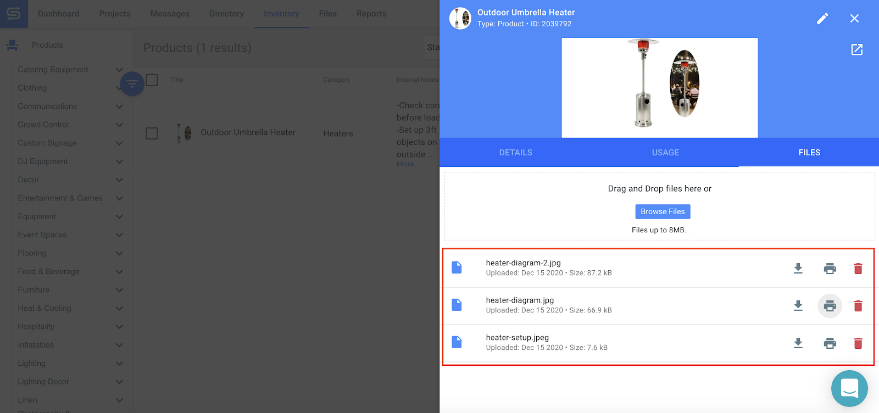
Task: Select Hospitality category in sidebar
Action: tap(36, 327)
